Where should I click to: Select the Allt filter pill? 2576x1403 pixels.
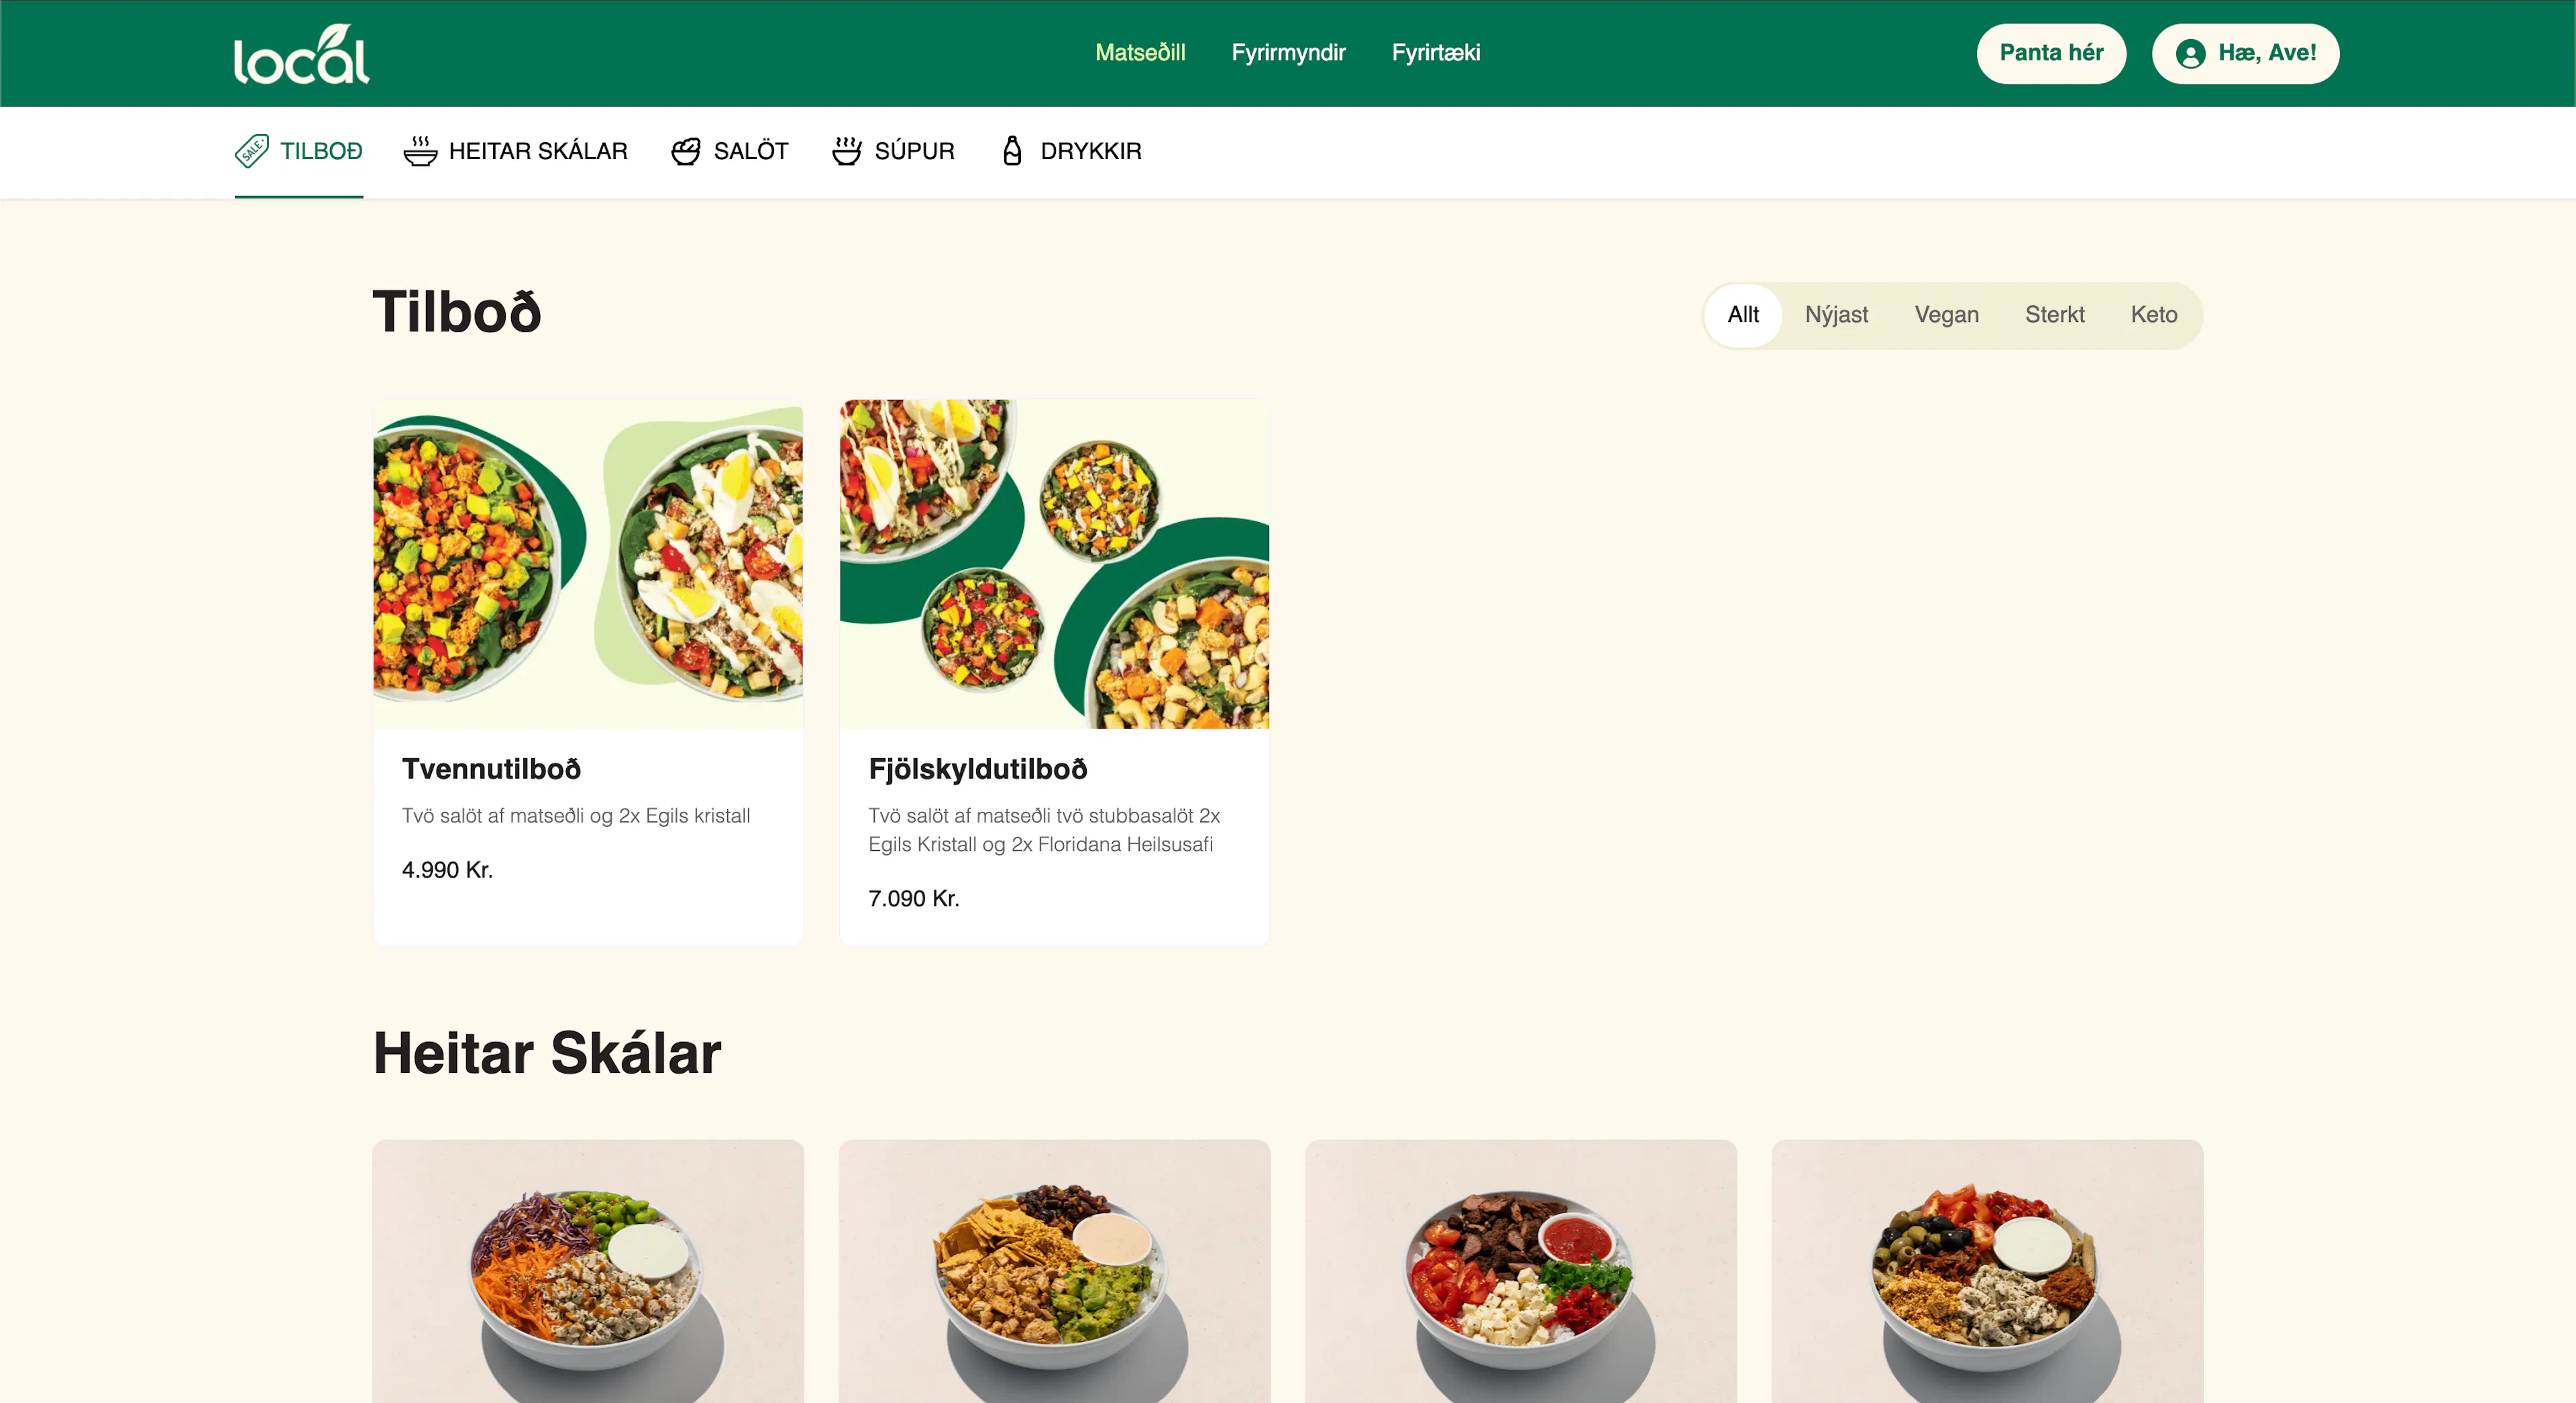pyautogui.click(x=1743, y=315)
